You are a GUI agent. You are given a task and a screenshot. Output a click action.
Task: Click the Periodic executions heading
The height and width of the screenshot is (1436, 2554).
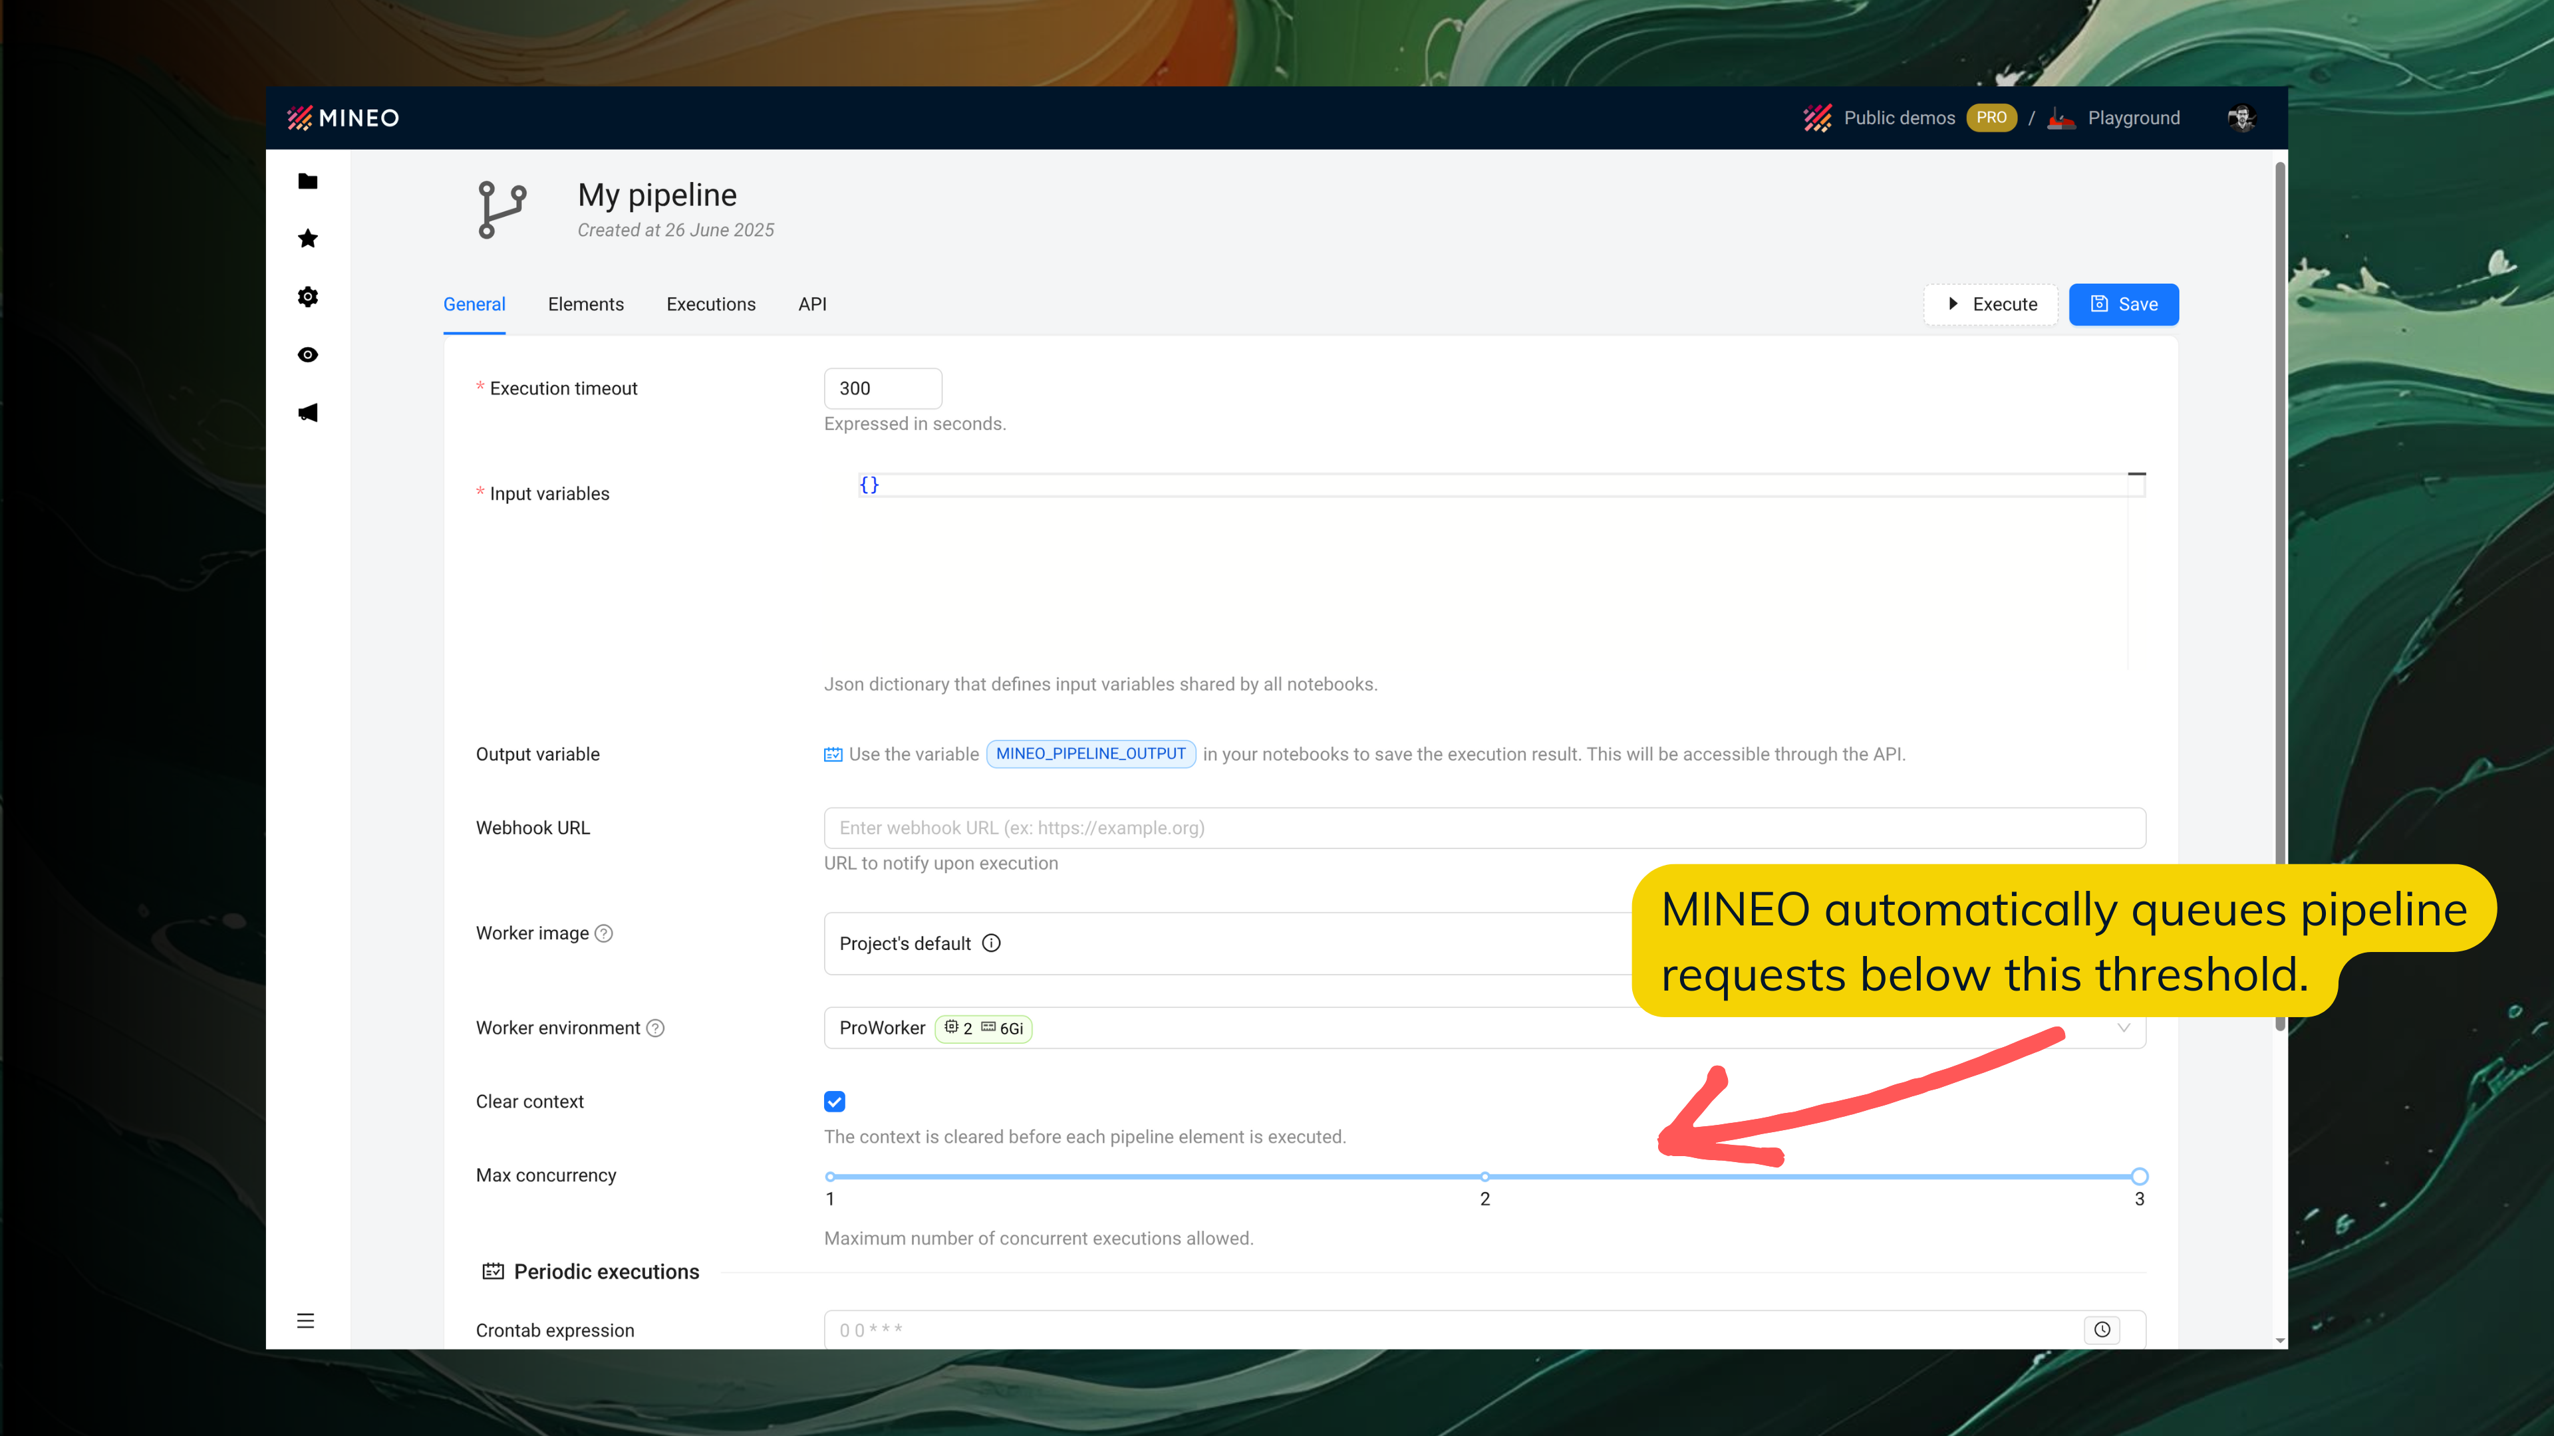point(606,1272)
